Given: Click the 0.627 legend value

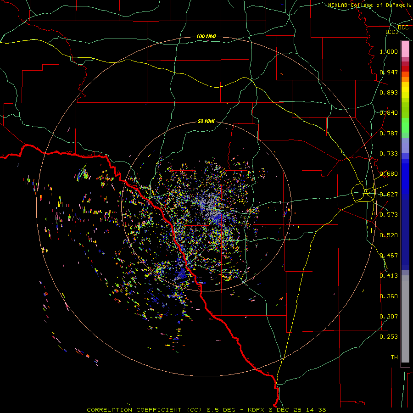Looking at the screenshot, I should (x=389, y=195).
